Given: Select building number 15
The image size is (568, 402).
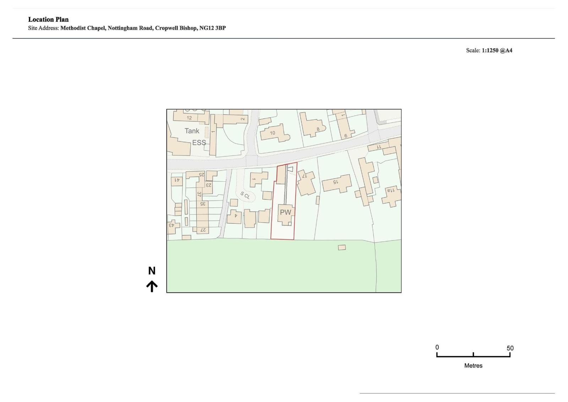Looking at the screenshot, I should 335,182.
